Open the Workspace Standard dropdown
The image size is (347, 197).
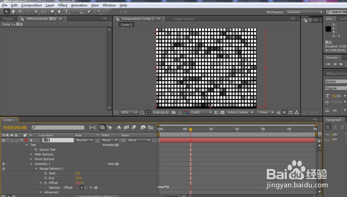pyautogui.click(x=305, y=12)
